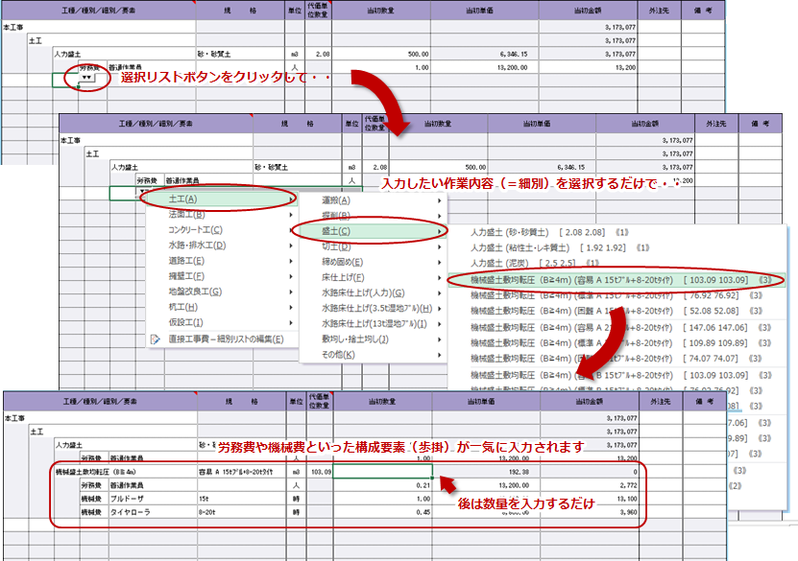This screenshot has width=798, height=561.
Task: Expand the 道路工(E) submenu arrow
Action: click(x=291, y=261)
